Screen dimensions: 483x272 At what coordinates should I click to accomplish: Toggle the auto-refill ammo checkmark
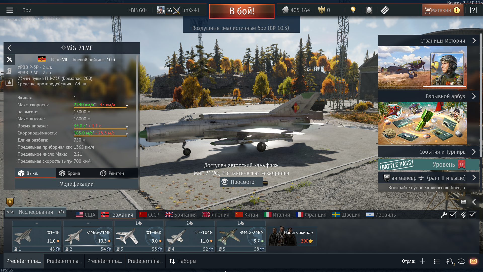tap(472, 215)
